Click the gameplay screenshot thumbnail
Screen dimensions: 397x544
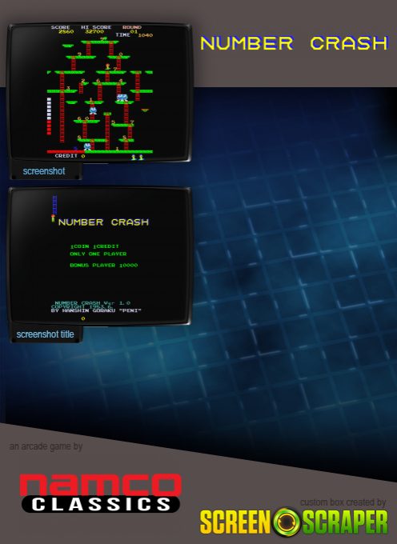pyautogui.click(x=99, y=93)
